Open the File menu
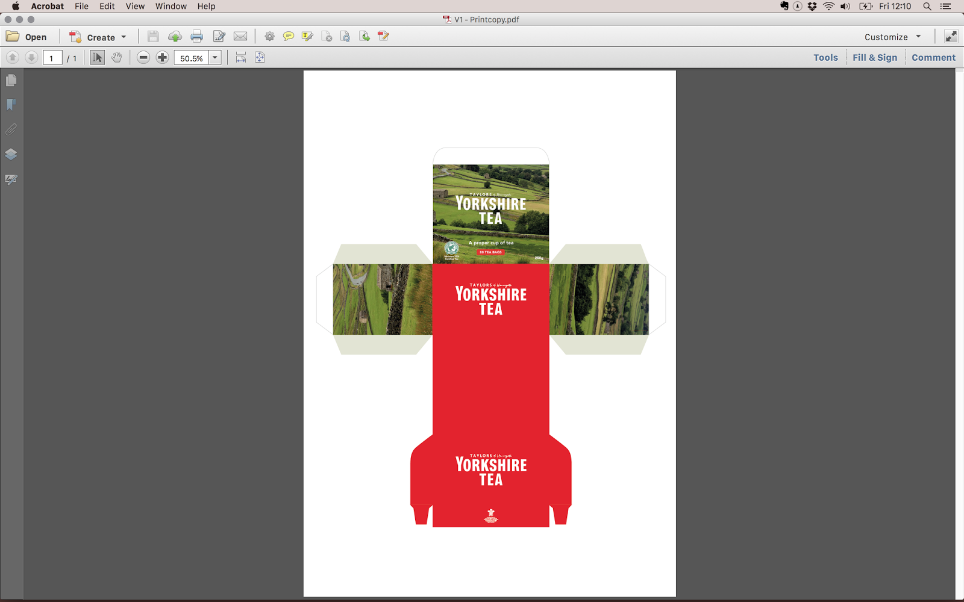 81,6
